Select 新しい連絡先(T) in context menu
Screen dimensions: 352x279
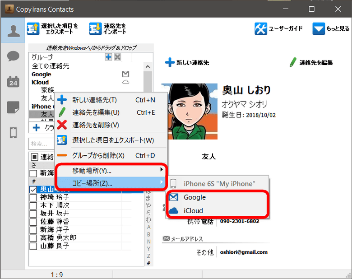tap(111, 100)
